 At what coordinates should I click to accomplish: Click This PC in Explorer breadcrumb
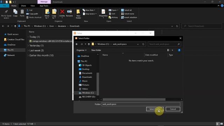(x=27, y=26)
